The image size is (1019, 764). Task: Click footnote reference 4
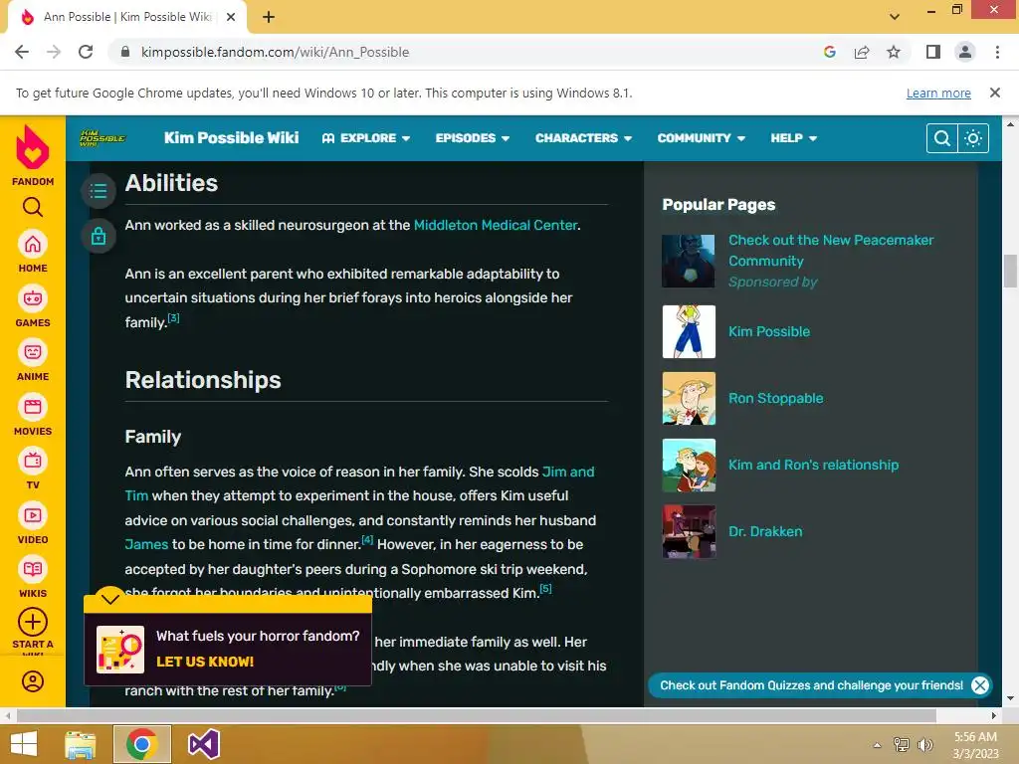pos(367,540)
